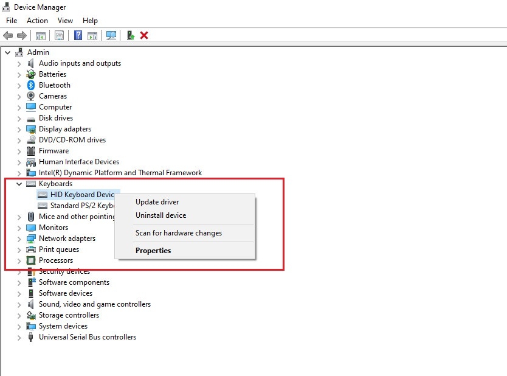The image size is (507, 376).
Task: Click the Processors chip icon
Action: 31,260
